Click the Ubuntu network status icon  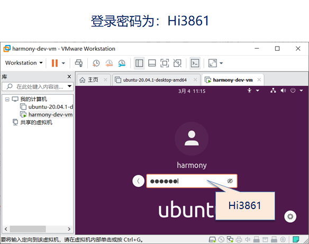click(x=273, y=91)
